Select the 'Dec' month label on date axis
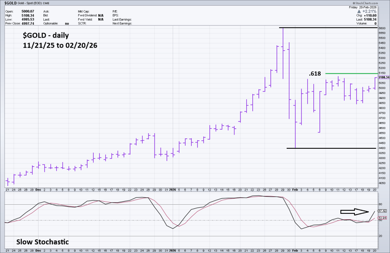The height and width of the screenshot is (253, 390). tap(38, 189)
